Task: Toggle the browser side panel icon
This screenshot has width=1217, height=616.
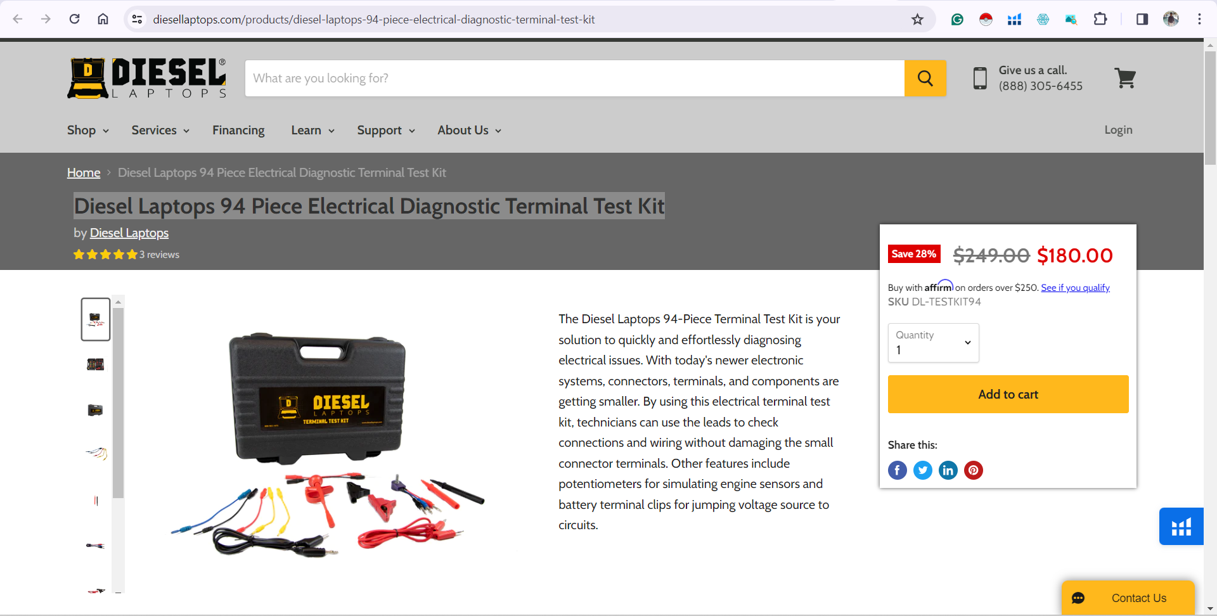Action: coord(1142,19)
